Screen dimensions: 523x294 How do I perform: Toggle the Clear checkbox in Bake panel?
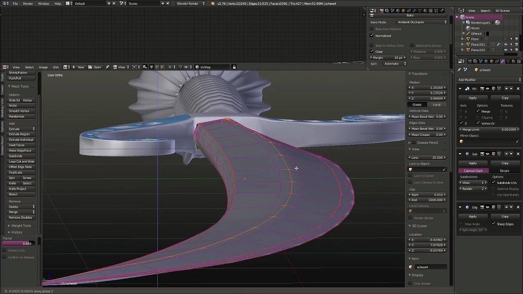point(372,51)
